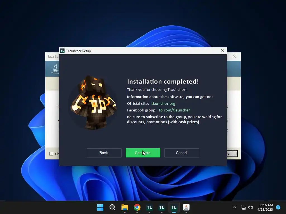286x214 pixels.
Task: Close the Java Setup window behind the installer
Action: click(234, 56)
